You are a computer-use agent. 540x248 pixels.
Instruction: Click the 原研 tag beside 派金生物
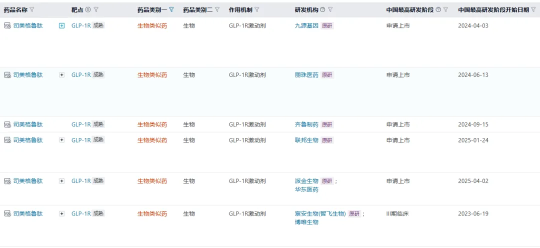327,181
